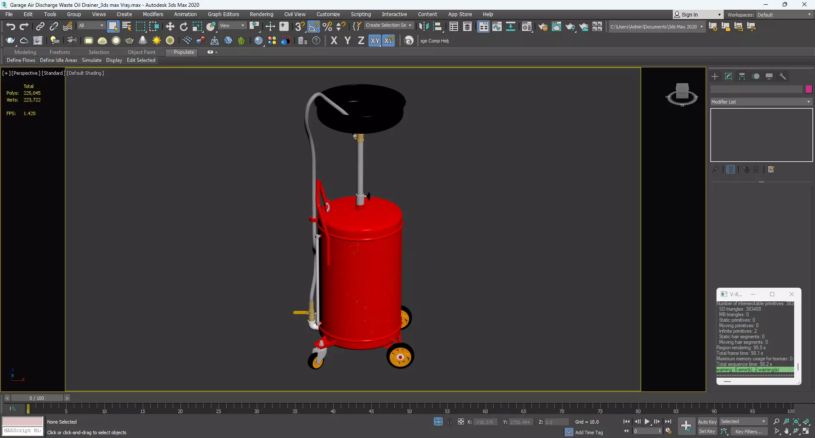The height and width of the screenshot is (438, 815).
Task: Click the Define Flows button
Action: pos(21,60)
